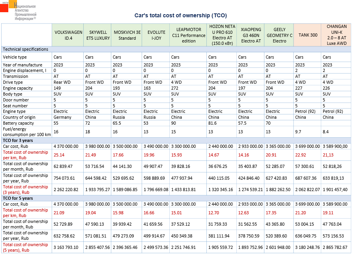Select yearly cost value 754 073.61

pos(64,178)
